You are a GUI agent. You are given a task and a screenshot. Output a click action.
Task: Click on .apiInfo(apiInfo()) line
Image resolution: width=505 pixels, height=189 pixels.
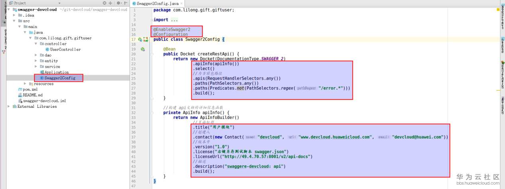tap(216, 64)
